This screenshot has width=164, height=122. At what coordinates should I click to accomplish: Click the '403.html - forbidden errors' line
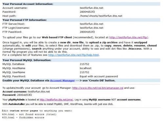tap(23, 118)
